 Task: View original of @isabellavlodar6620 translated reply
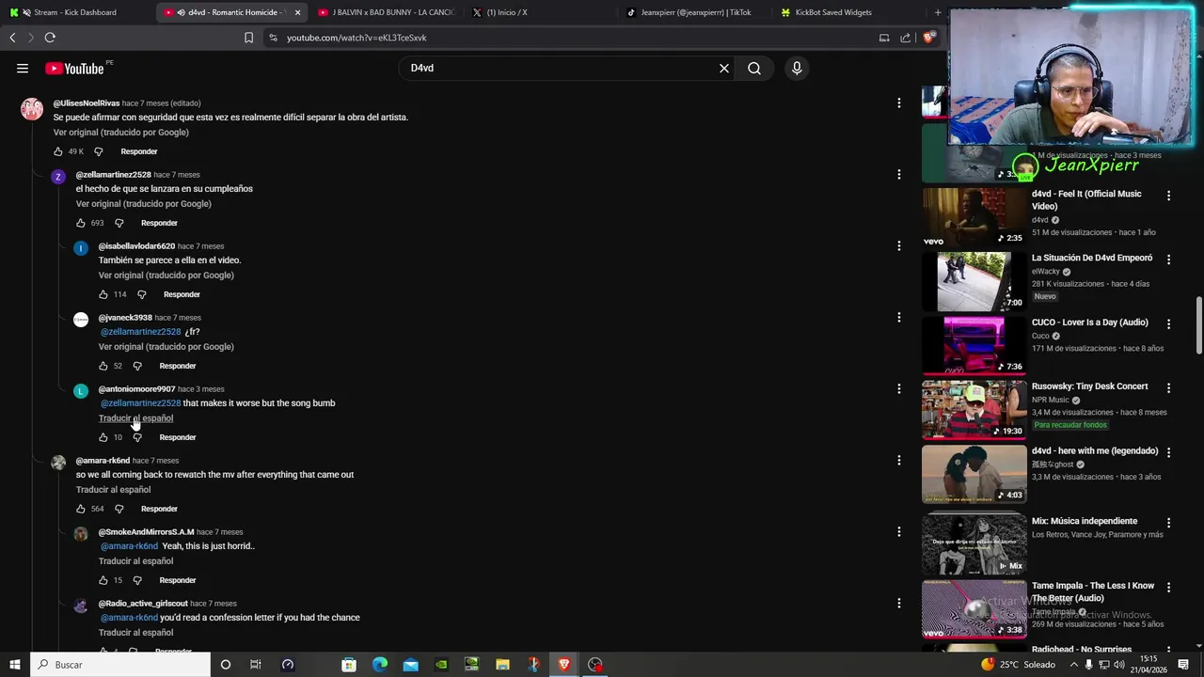166,276
